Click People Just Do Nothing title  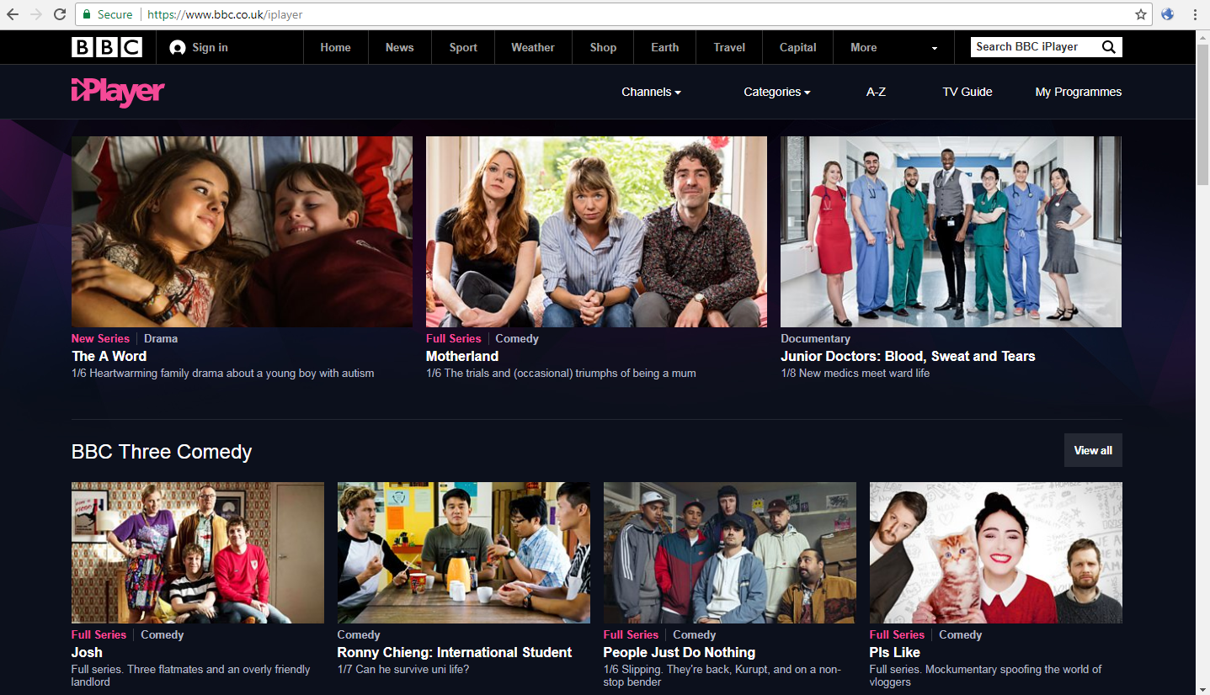pyautogui.click(x=680, y=652)
